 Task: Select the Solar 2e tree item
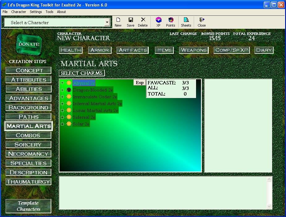point(81,124)
